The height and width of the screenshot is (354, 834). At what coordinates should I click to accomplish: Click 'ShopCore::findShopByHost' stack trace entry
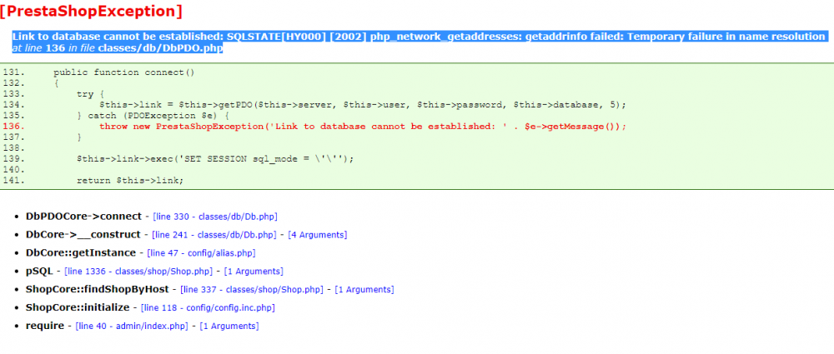click(x=98, y=290)
